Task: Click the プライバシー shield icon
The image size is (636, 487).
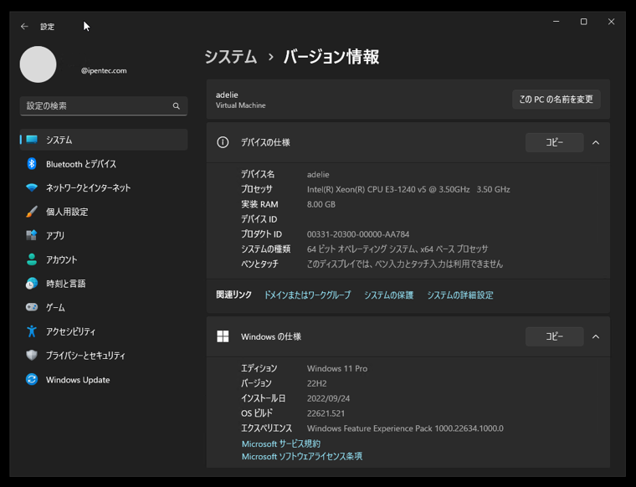Action: click(x=32, y=356)
